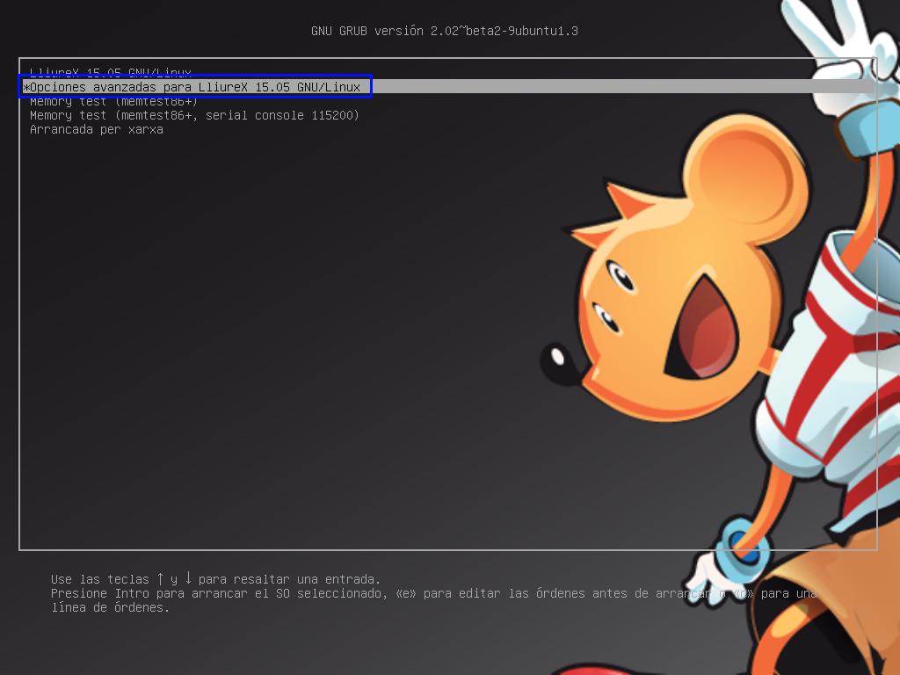Select the LliureX 15.05 GNU/Linux boot entry
Screen dimensions: 900x675
coord(110,72)
